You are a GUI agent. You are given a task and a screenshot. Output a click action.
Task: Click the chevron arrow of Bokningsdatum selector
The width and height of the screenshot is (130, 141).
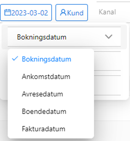[x=109, y=37]
